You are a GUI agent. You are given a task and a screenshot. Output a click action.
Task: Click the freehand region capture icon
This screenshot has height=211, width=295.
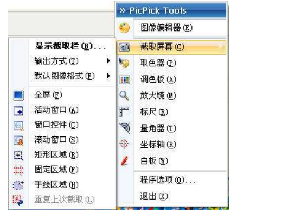click(18, 185)
